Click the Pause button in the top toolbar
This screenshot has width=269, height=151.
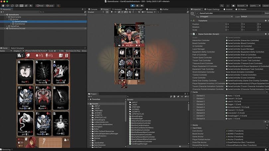pyautogui.click(x=137, y=6)
